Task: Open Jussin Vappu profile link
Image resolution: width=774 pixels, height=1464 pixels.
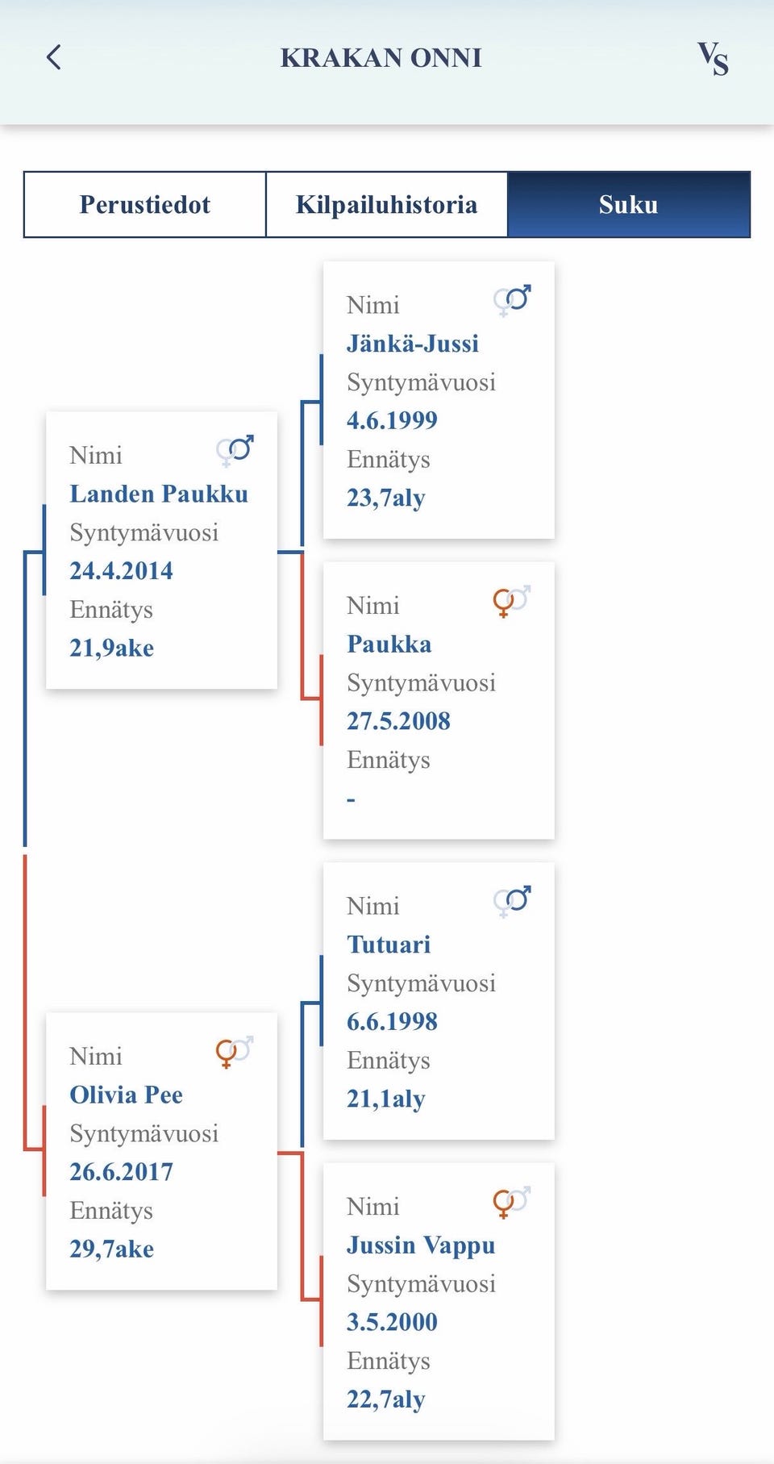Action: 421,1245
